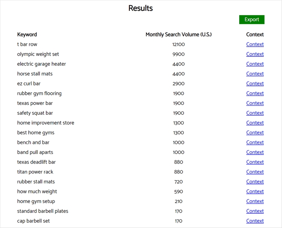Open Context for home improvement store
The width and height of the screenshot is (282, 228).
pos(255,123)
